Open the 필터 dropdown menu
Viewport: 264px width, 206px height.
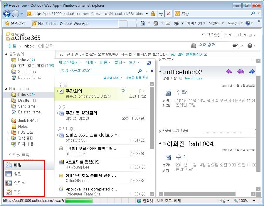(x=120, y=62)
